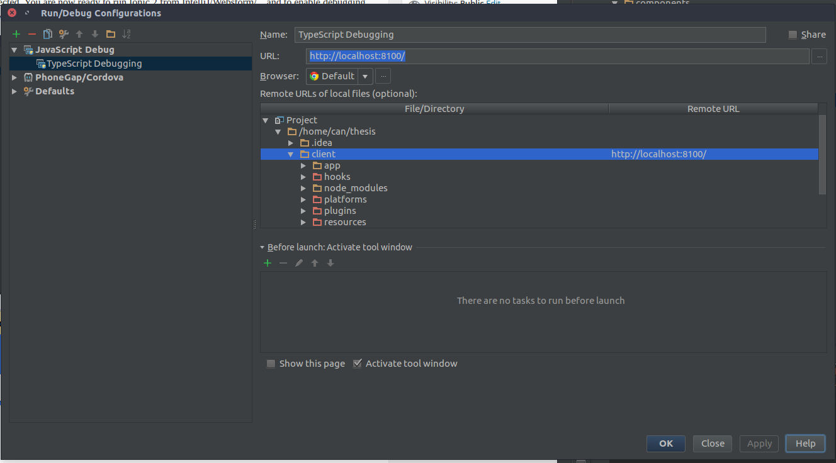The image size is (836, 463).
Task: Click the Name text field
Action: [x=530, y=35]
